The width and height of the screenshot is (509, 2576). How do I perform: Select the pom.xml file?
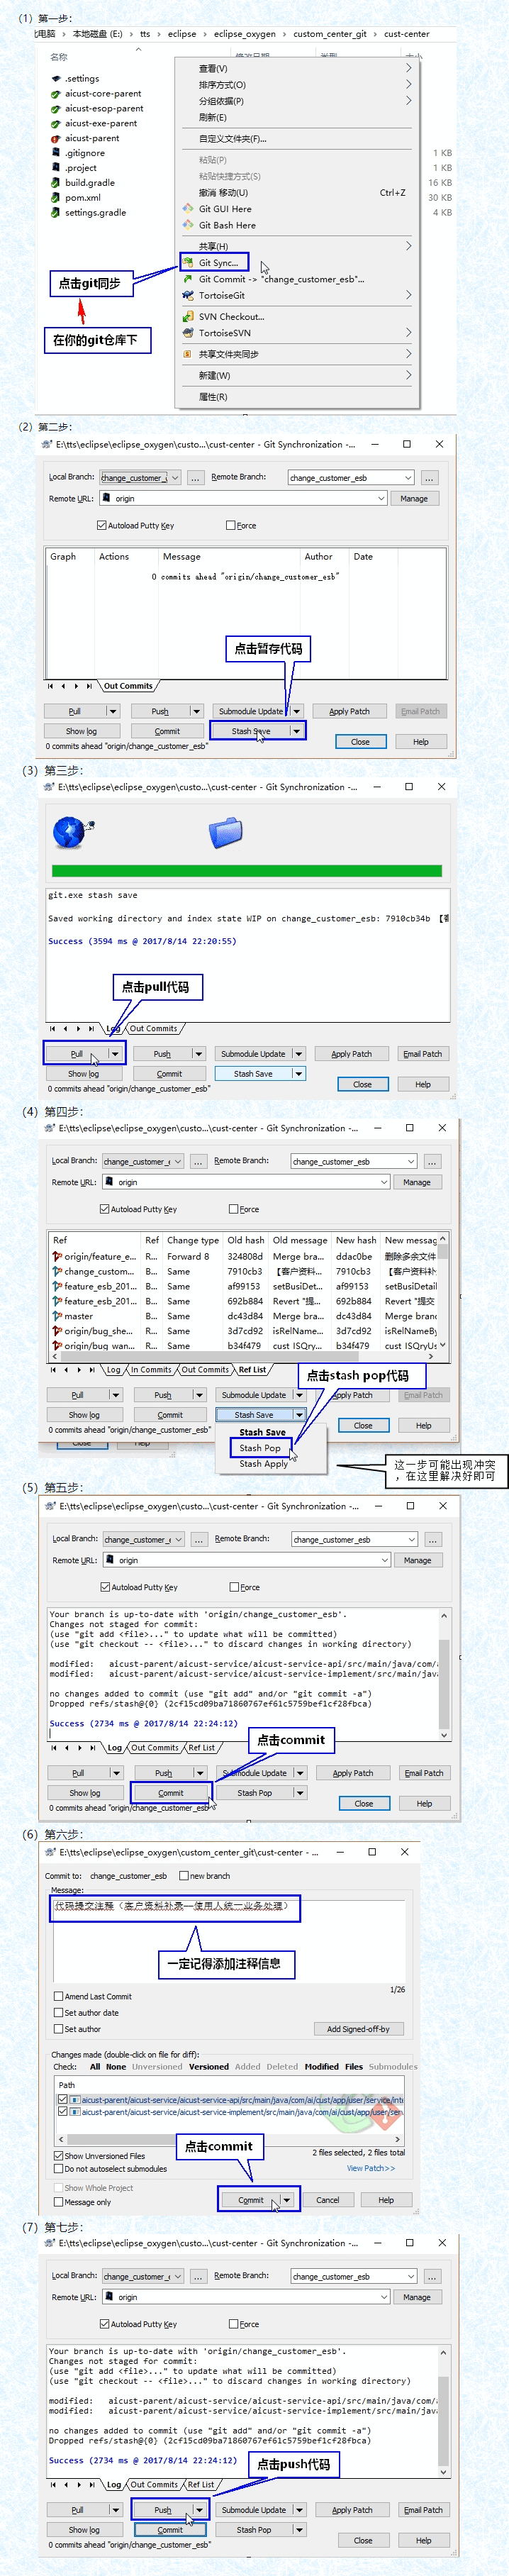[x=82, y=198]
